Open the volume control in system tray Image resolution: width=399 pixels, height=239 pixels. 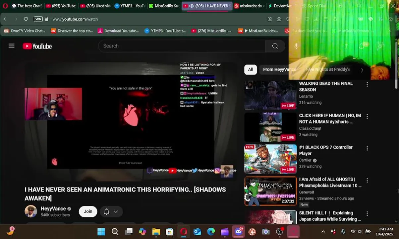(x=360, y=231)
